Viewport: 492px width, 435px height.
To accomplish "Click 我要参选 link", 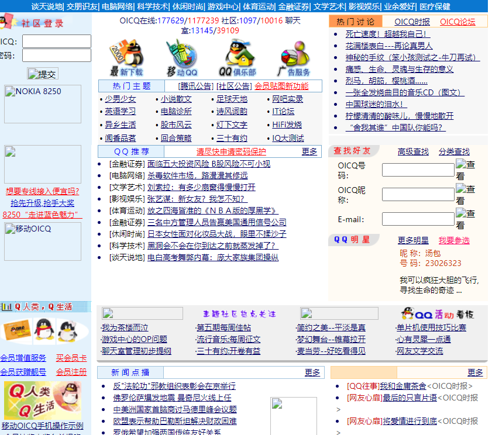I will [x=454, y=240].
